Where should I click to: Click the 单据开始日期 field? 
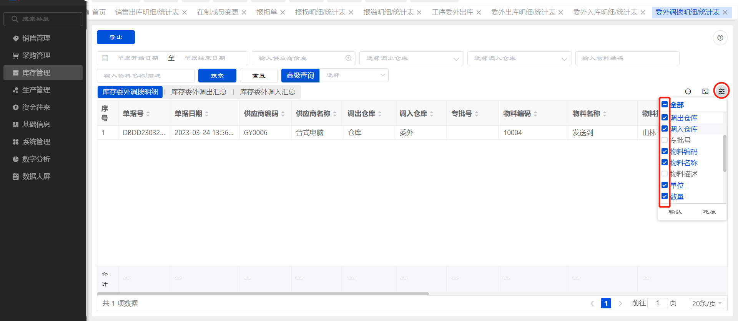[138, 58]
